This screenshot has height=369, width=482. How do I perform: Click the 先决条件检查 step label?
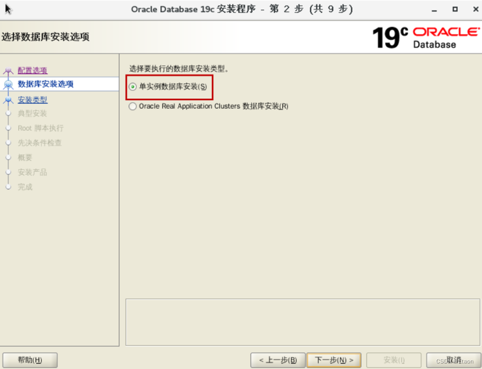(40, 143)
